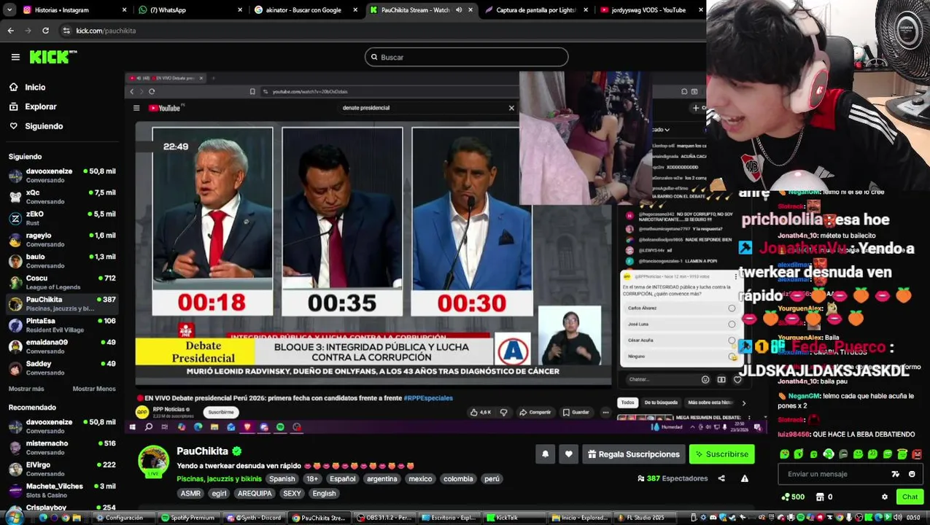Open the emoji picker in the chat field
This screenshot has width=930, height=525.
[912, 474]
